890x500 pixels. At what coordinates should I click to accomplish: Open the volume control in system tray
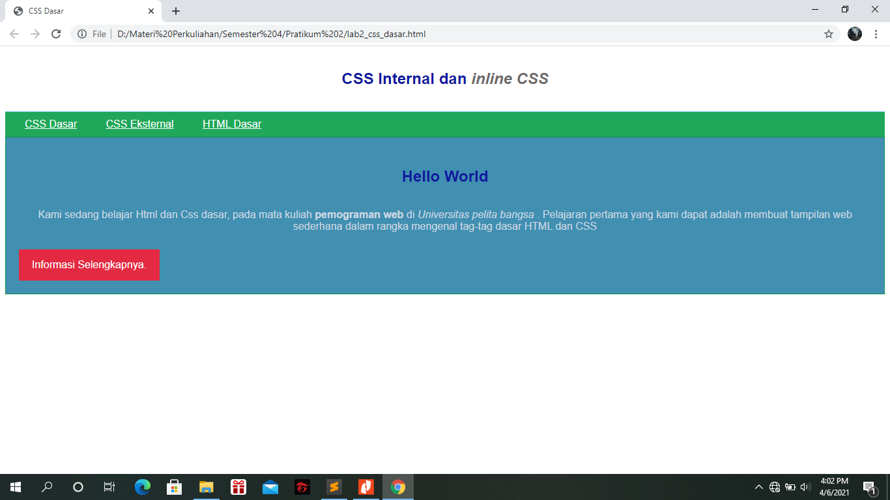coord(806,487)
